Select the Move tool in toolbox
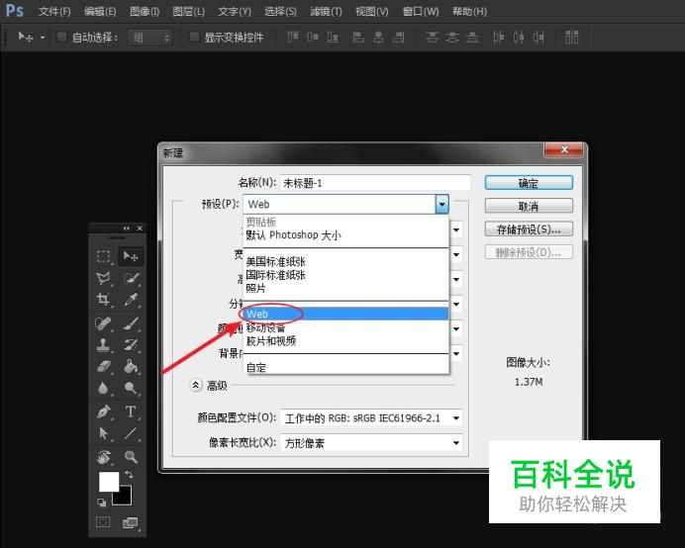 pos(131,256)
